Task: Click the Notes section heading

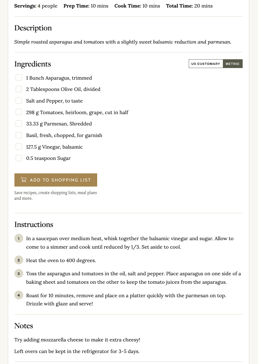Action: [x=24, y=326]
